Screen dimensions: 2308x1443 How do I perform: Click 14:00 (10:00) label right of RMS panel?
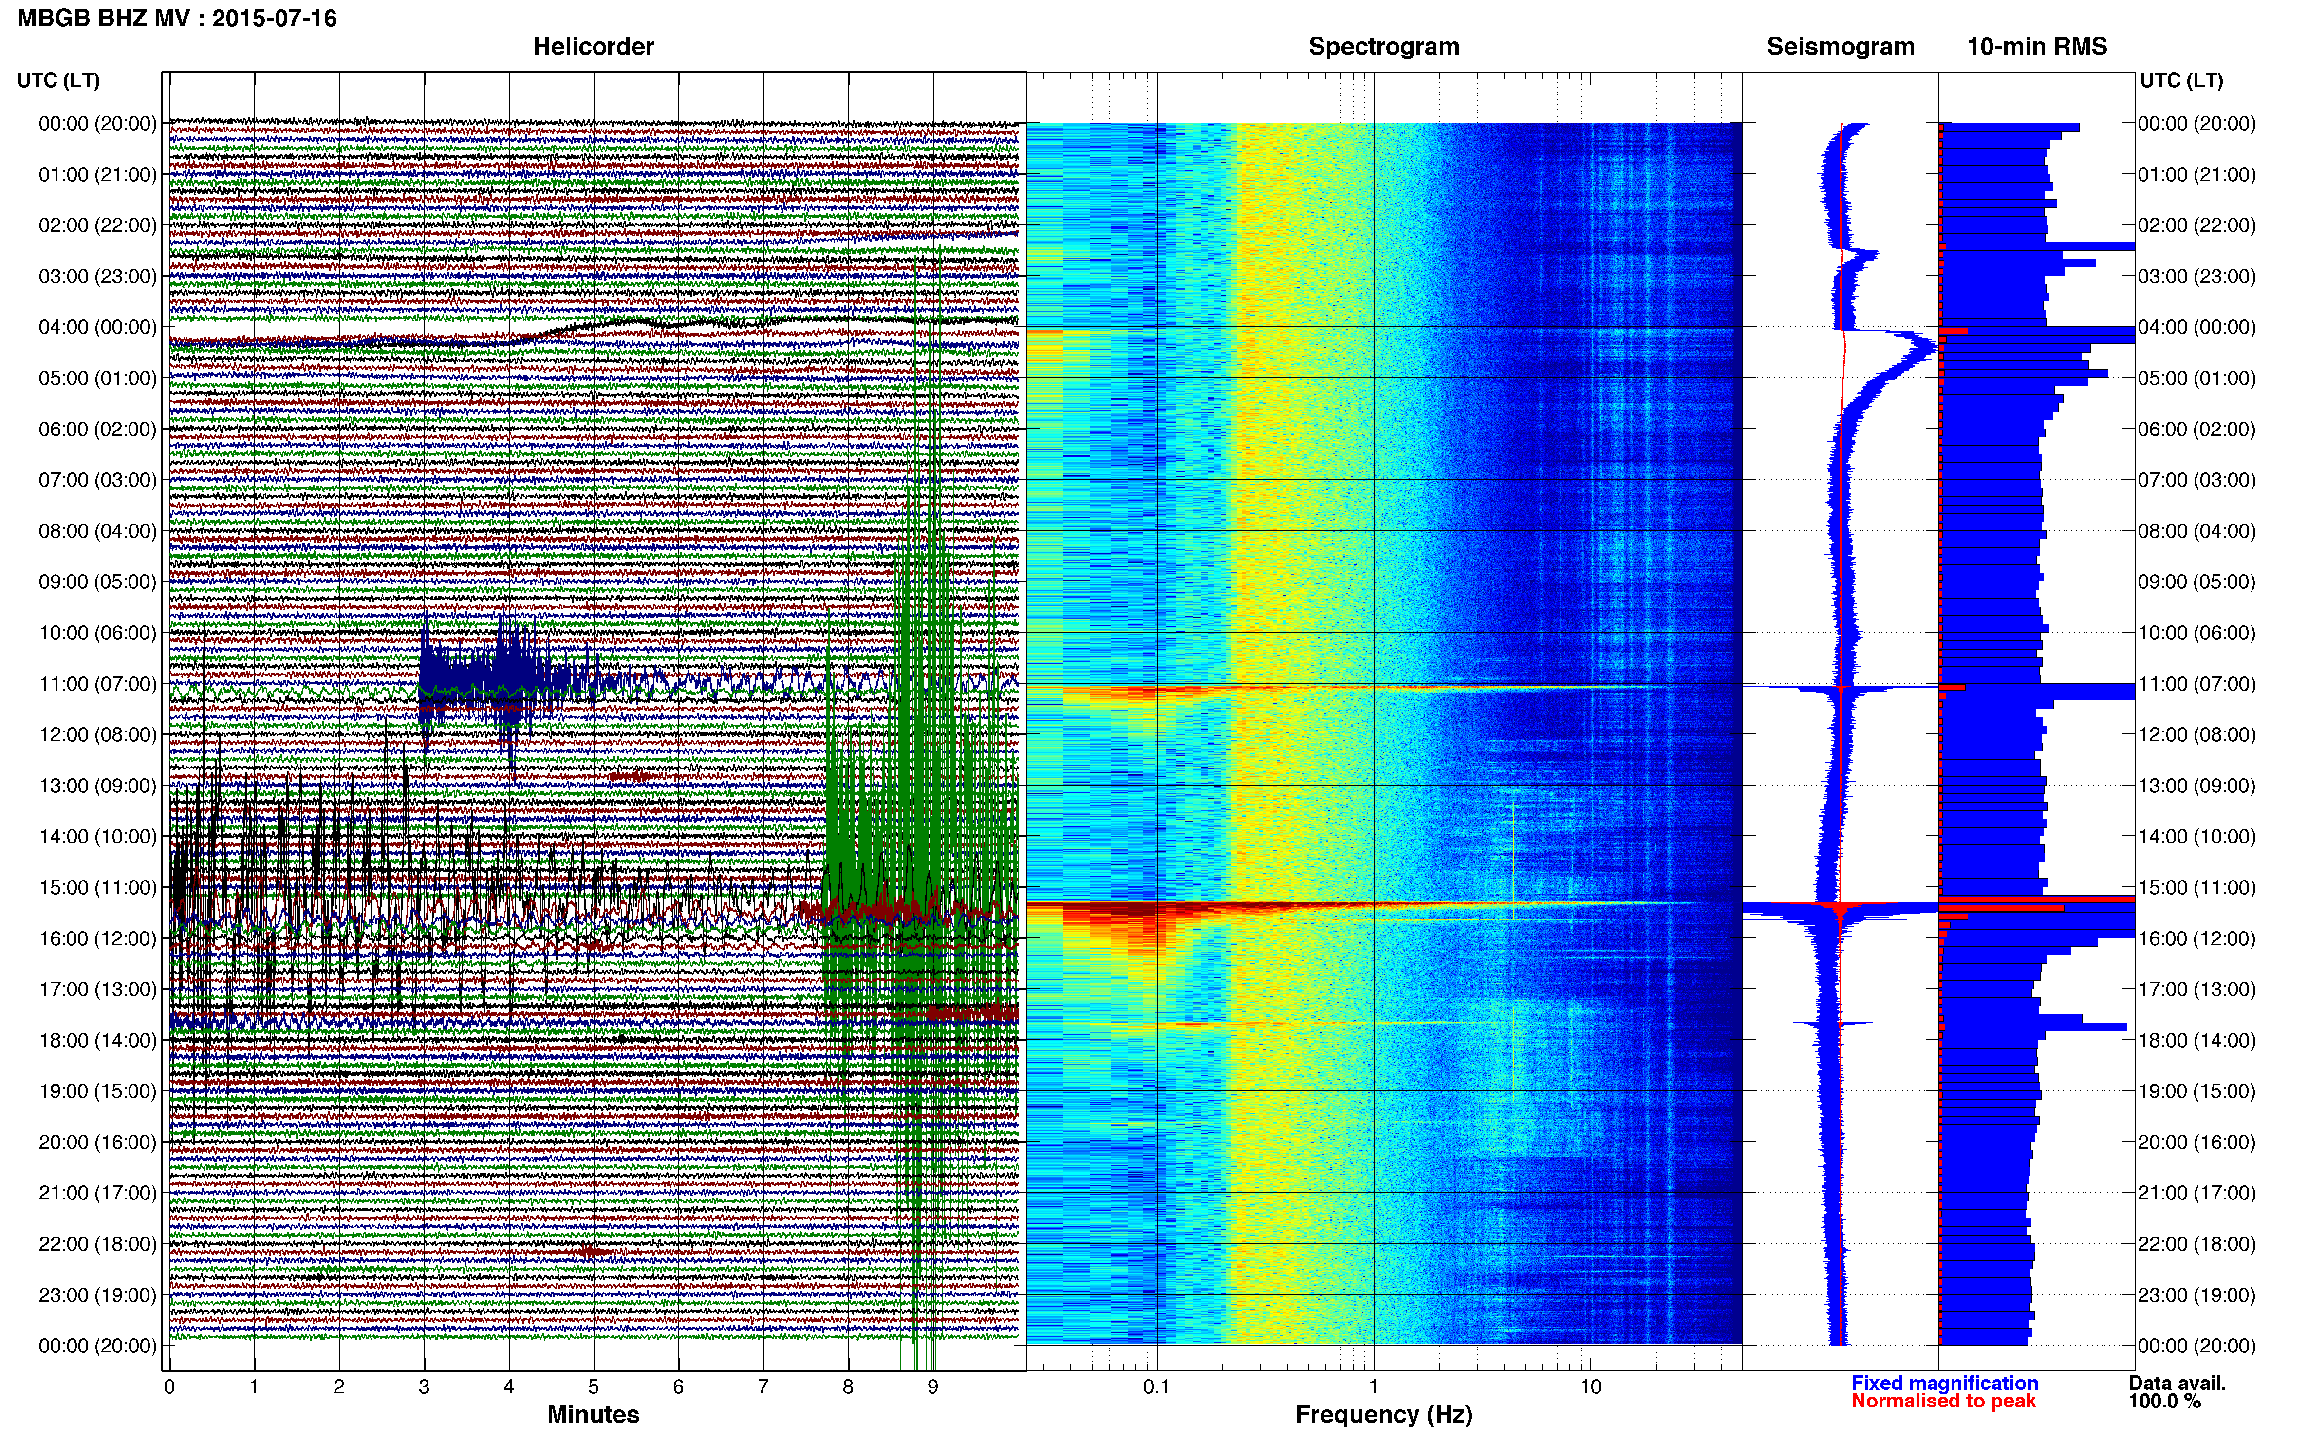tap(2196, 837)
